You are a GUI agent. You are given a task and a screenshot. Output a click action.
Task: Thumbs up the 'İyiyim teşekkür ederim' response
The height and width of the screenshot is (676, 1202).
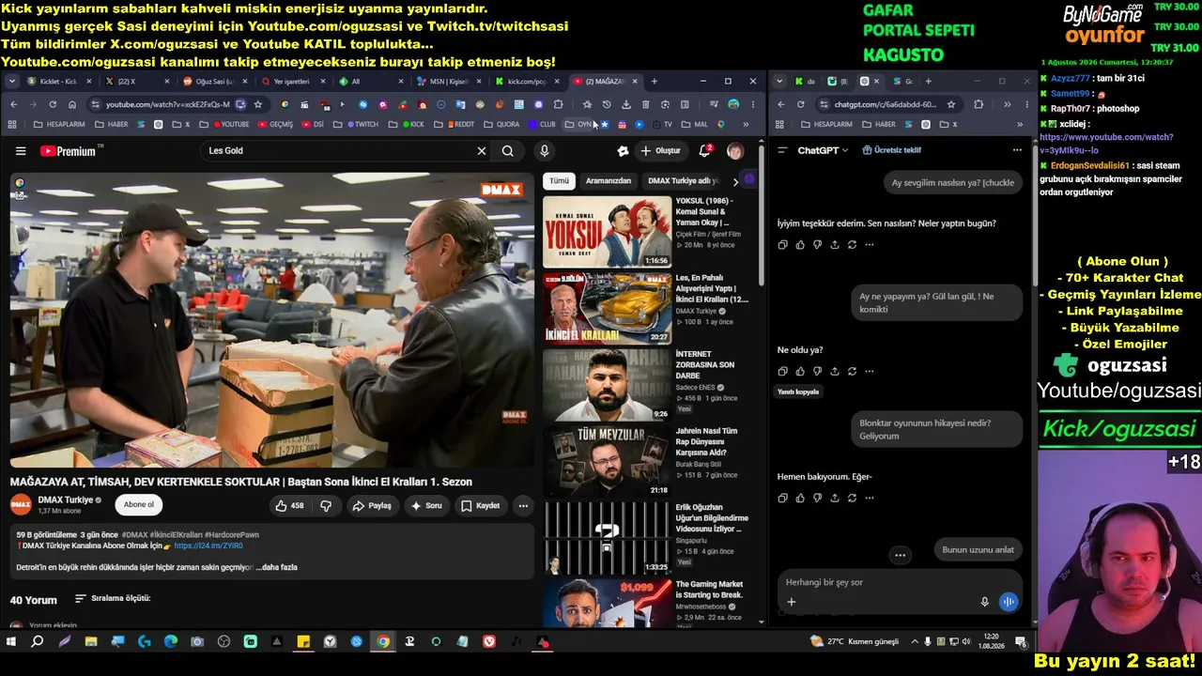click(x=800, y=245)
